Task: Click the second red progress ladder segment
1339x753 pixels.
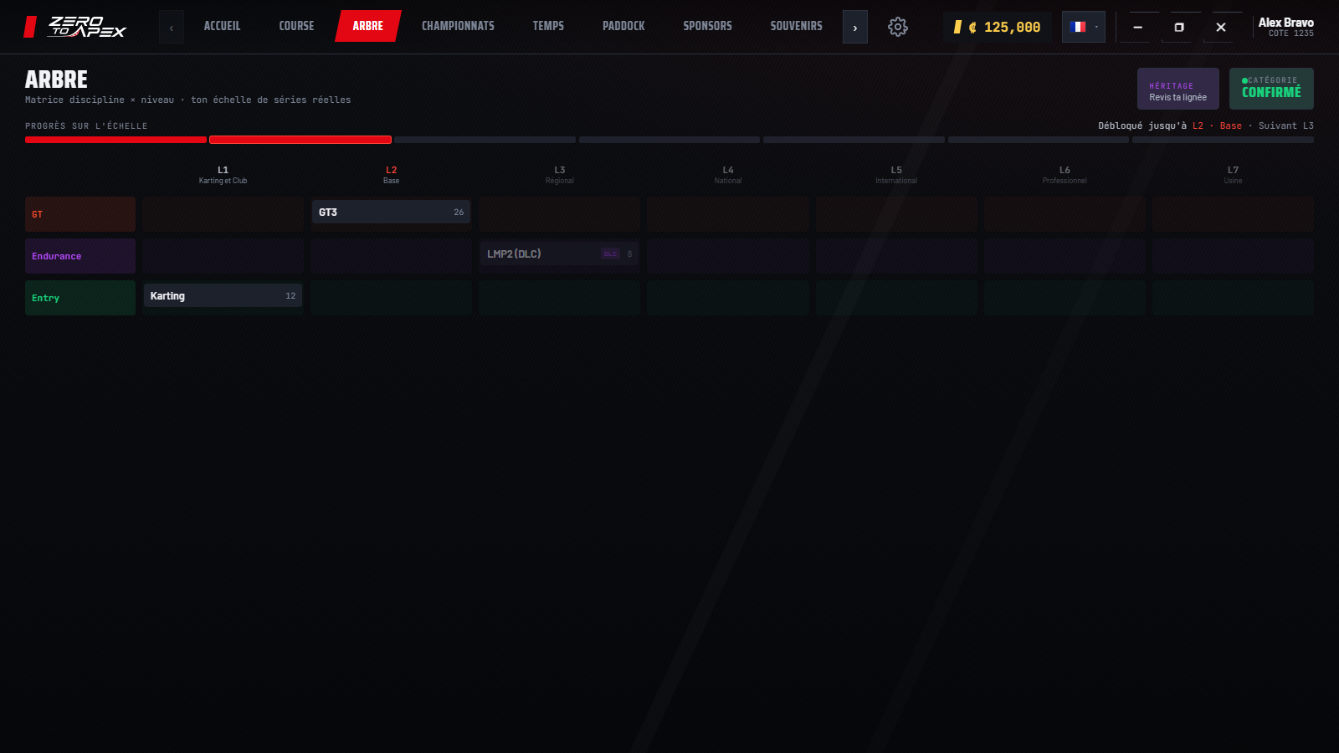Action: [300, 140]
